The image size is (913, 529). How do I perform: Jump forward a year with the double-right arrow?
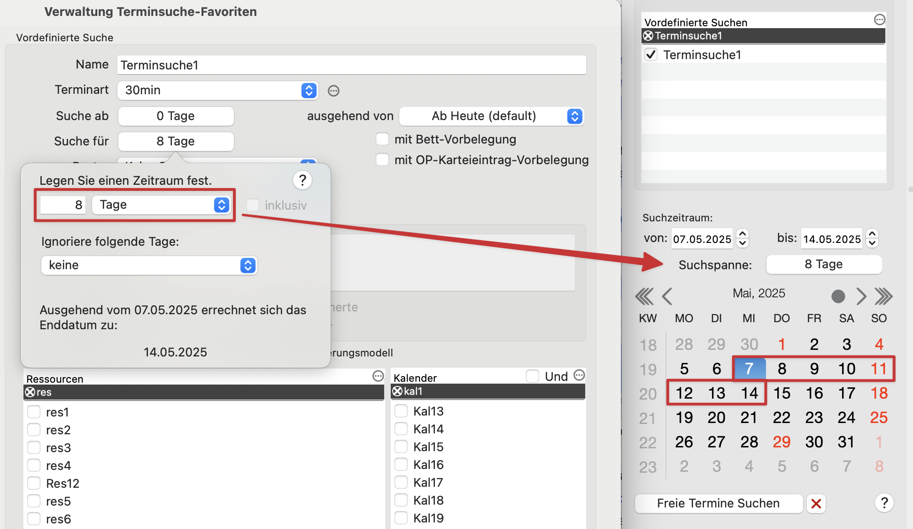point(883,296)
